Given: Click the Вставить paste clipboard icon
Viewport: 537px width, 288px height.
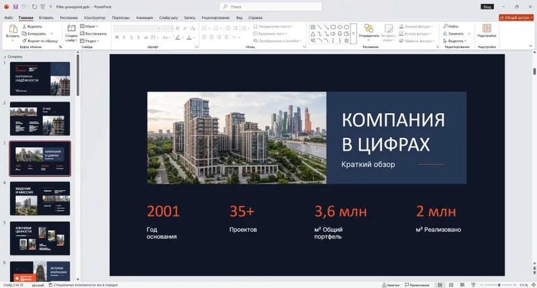Looking at the screenshot, I should tap(13, 29).
